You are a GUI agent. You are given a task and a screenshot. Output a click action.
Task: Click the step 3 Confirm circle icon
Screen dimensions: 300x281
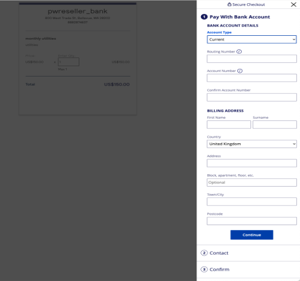pyautogui.click(x=204, y=270)
